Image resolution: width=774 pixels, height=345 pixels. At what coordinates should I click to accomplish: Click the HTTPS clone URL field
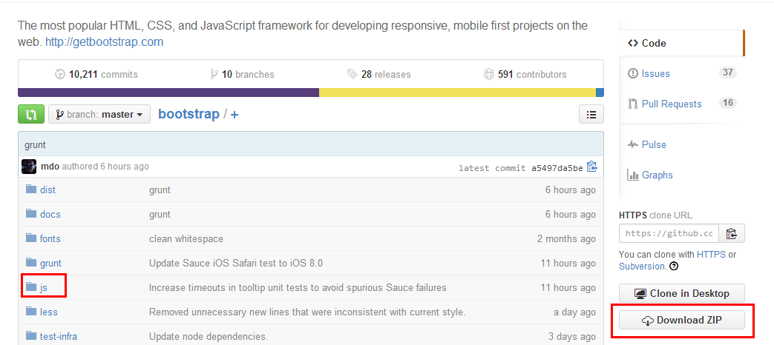click(669, 233)
